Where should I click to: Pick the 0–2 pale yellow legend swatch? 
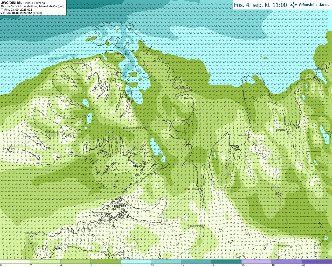tap(15, 262)
